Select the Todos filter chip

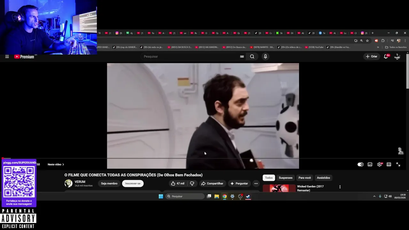tap(269, 178)
